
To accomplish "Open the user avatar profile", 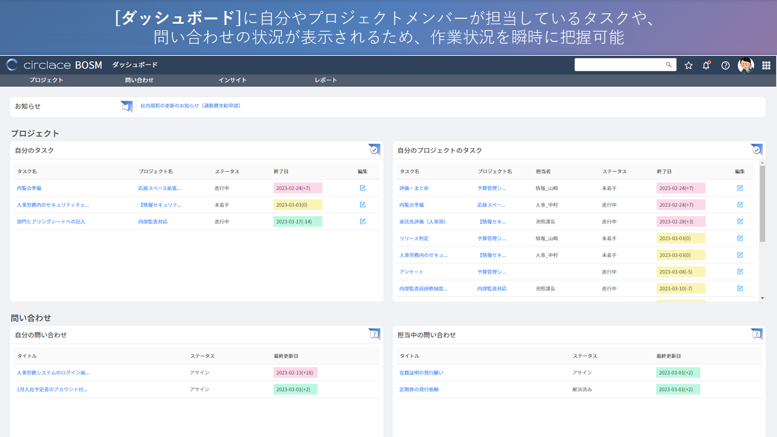I will point(745,65).
